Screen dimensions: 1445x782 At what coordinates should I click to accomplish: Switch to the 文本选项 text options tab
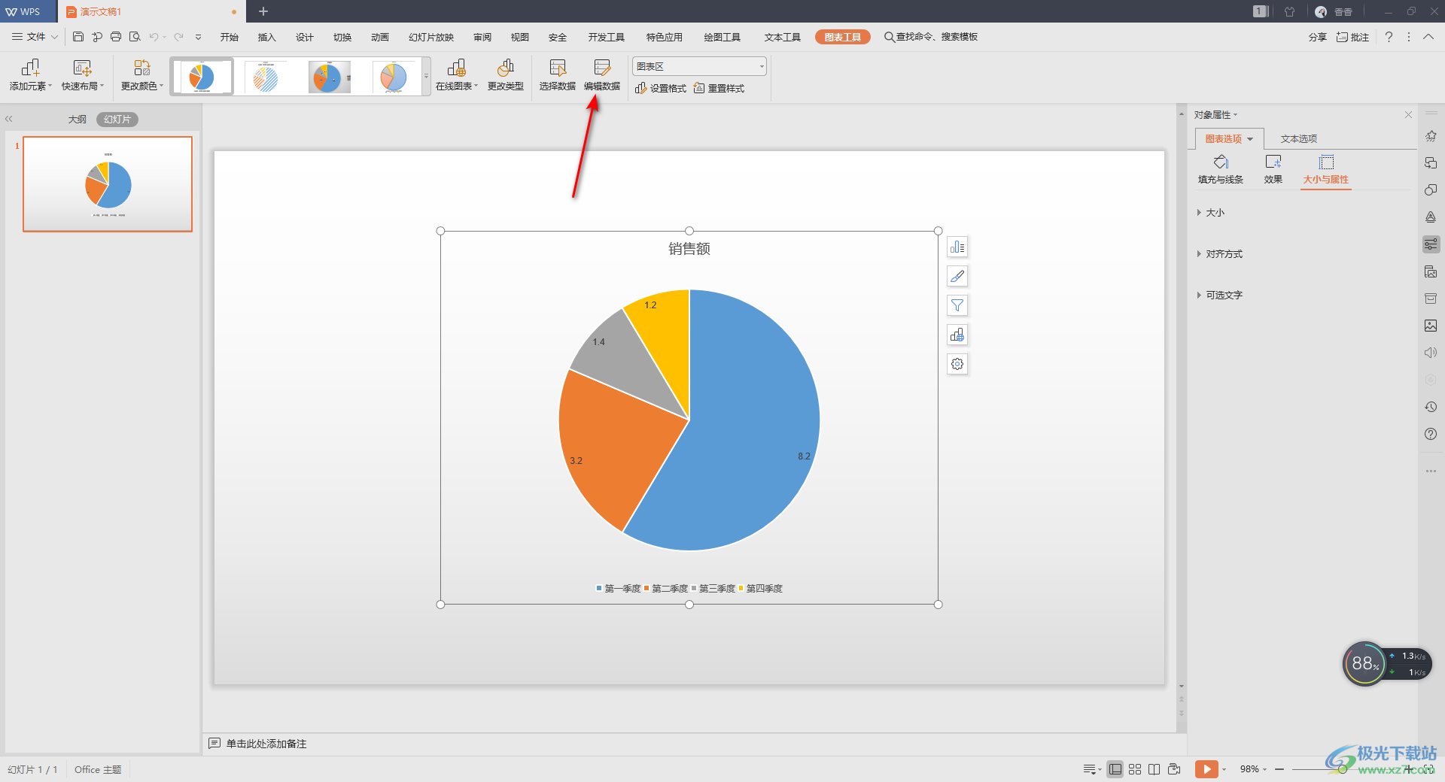pos(1299,138)
